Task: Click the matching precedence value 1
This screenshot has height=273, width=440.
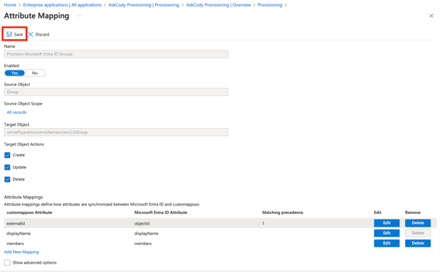Action: [x=263, y=223]
